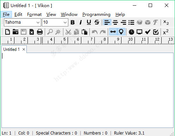Viewport: 175px width, 136px height.
Task: Click the checkbox-style toolbar icon
Action: click(156, 32)
